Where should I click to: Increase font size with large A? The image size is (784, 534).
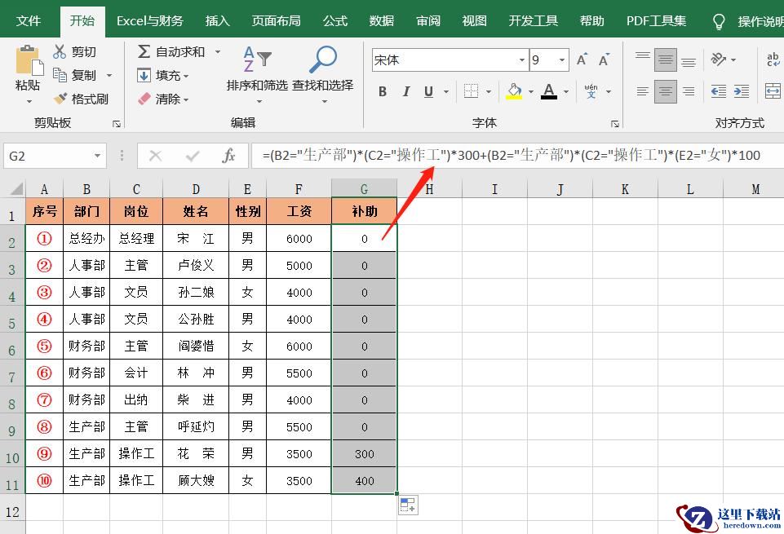582,60
